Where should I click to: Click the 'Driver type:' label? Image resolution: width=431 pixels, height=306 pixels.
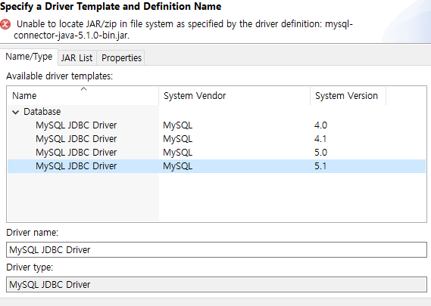[30, 267]
